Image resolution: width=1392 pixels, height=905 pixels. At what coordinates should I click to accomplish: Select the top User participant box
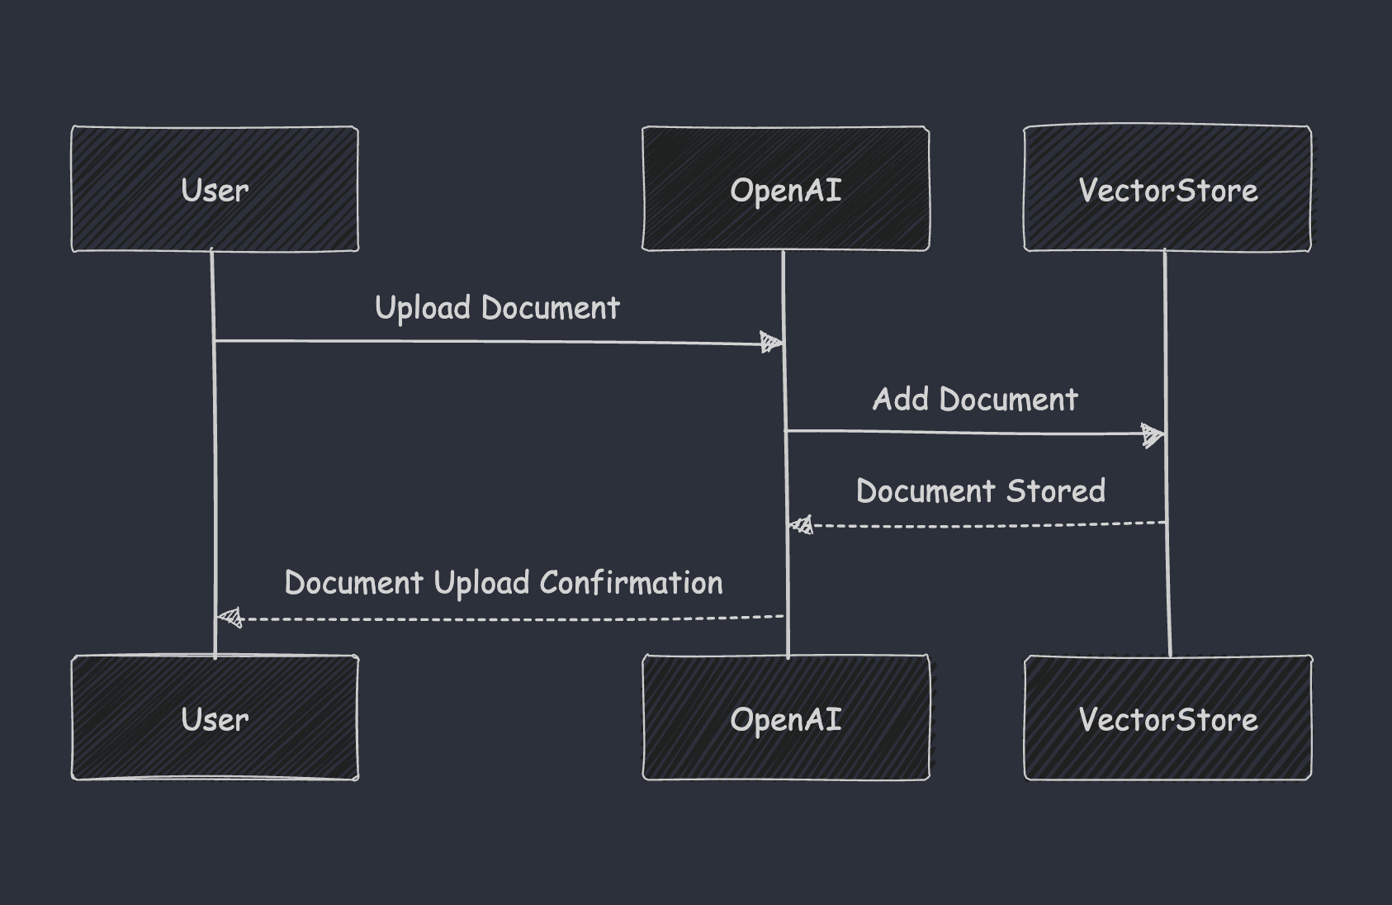click(x=215, y=189)
